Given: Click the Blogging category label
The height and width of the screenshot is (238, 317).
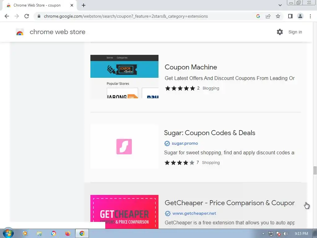Looking at the screenshot, I should pos(211,88).
